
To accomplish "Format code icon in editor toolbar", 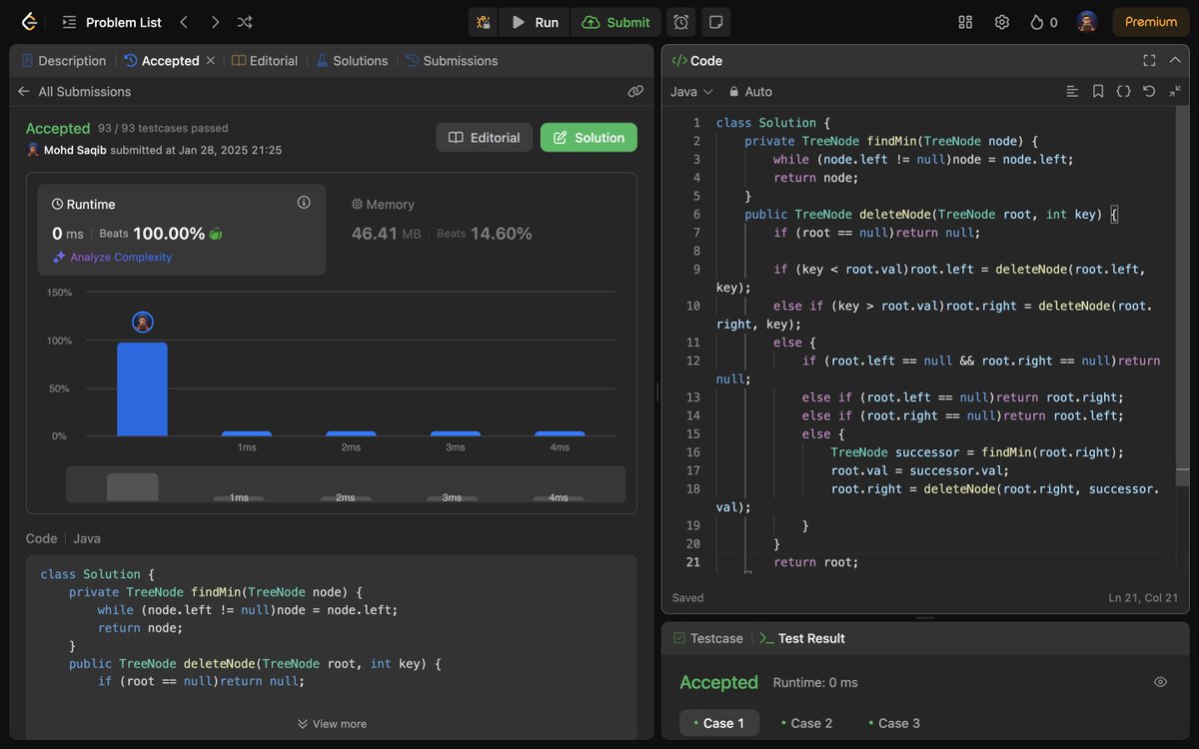I will [x=1072, y=91].
